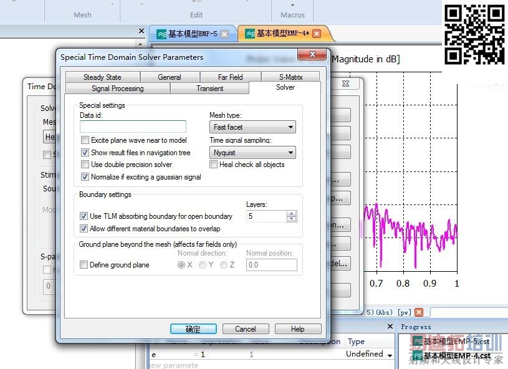The height and width of the screenshot is (369, 508).
Task: Click the Cancel button
Action: [246, 329]
